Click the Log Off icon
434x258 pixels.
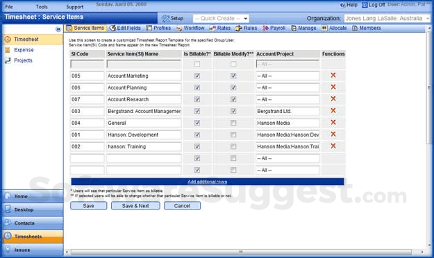tap(365, 5)
